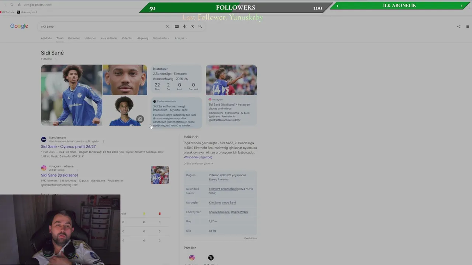Switch to the Videolar tab

(127, 38)
